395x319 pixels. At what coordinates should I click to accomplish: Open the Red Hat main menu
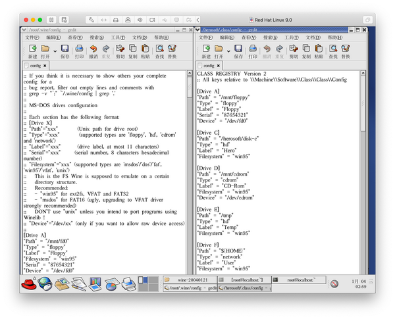coord(30,284)
